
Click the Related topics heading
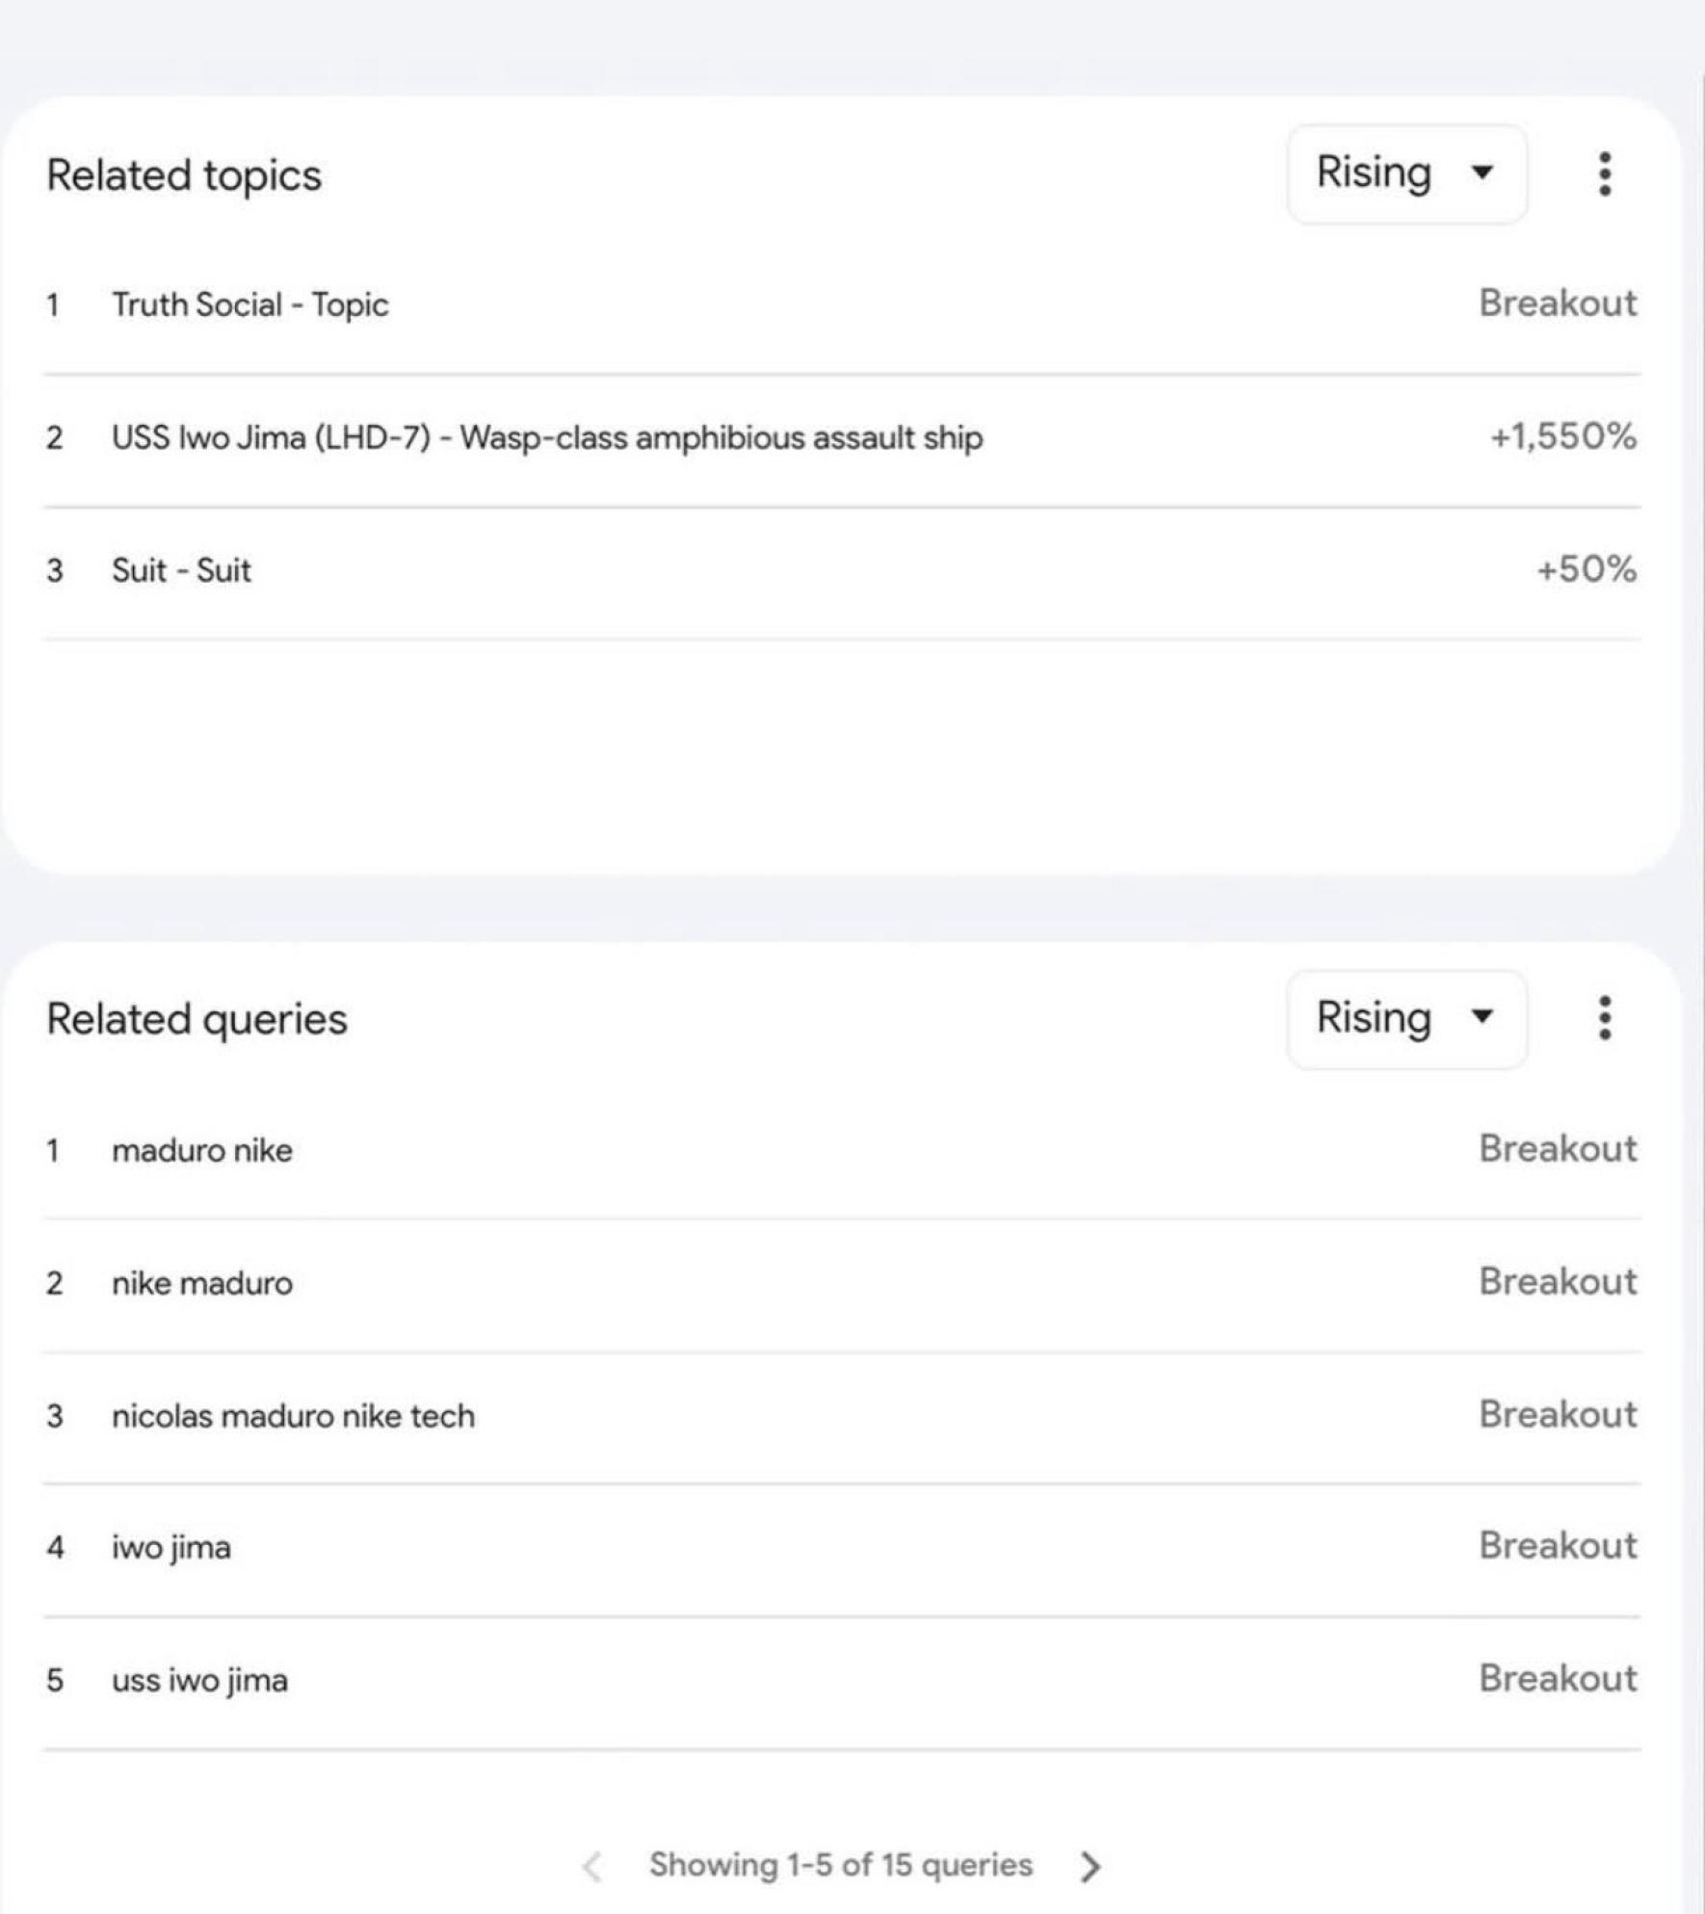(x=184, y=175)
